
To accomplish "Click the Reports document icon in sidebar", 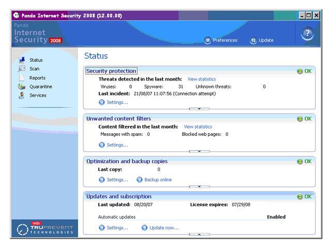I will click(x=22, y=78).
